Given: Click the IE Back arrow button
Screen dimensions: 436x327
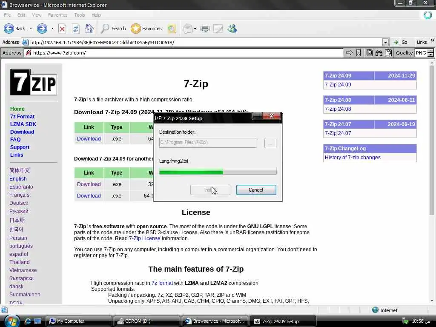Looking at the screenshot, I should (9, 29).
